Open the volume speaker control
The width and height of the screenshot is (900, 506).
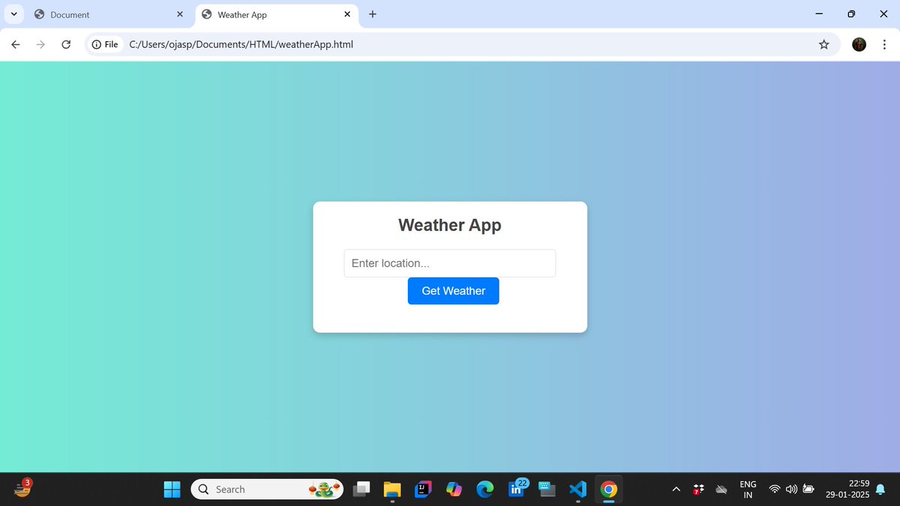(x=791, y=490)
